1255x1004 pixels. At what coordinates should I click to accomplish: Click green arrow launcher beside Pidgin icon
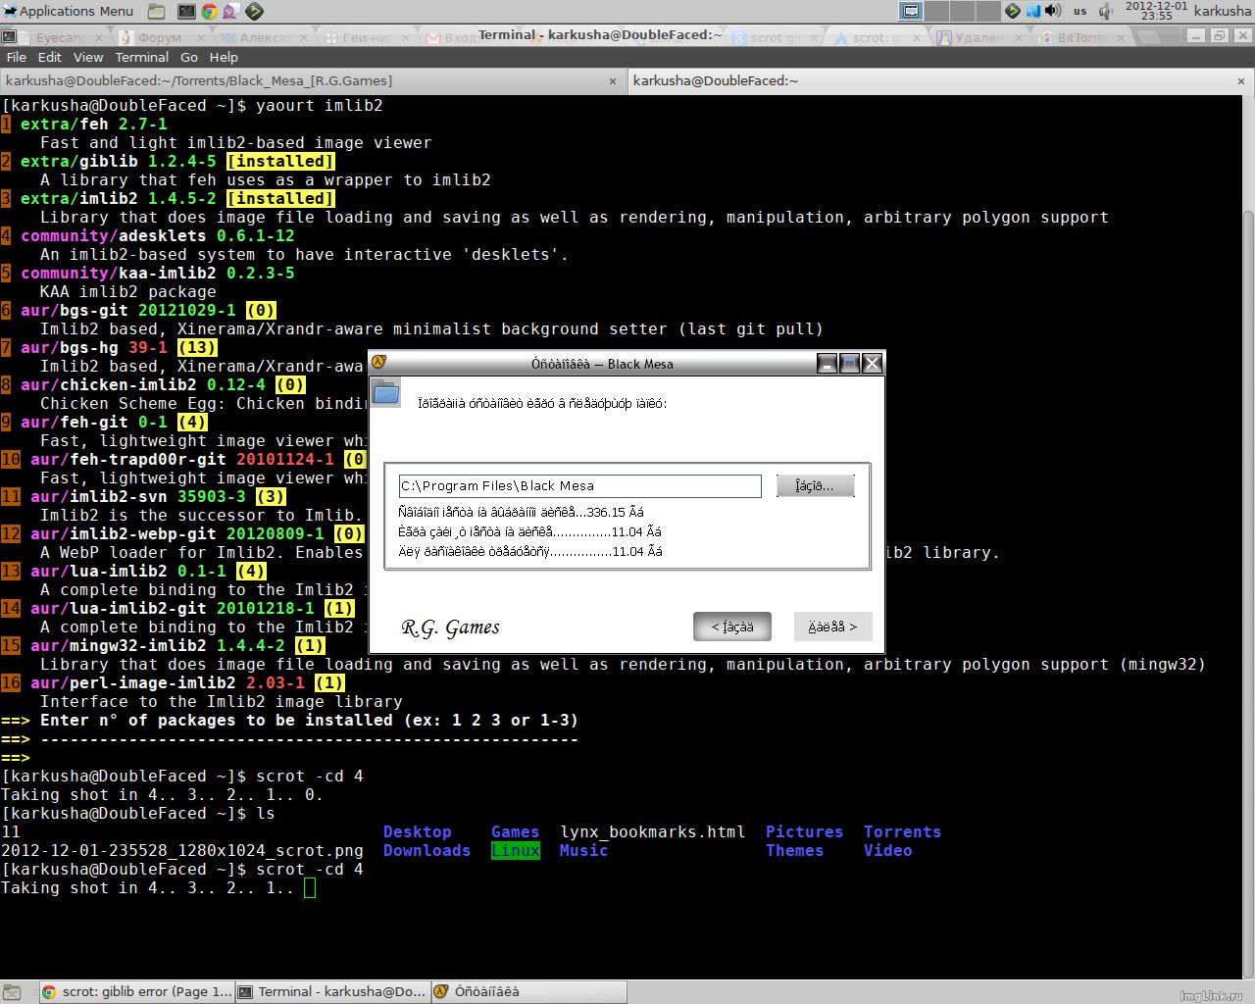[254, 12]
